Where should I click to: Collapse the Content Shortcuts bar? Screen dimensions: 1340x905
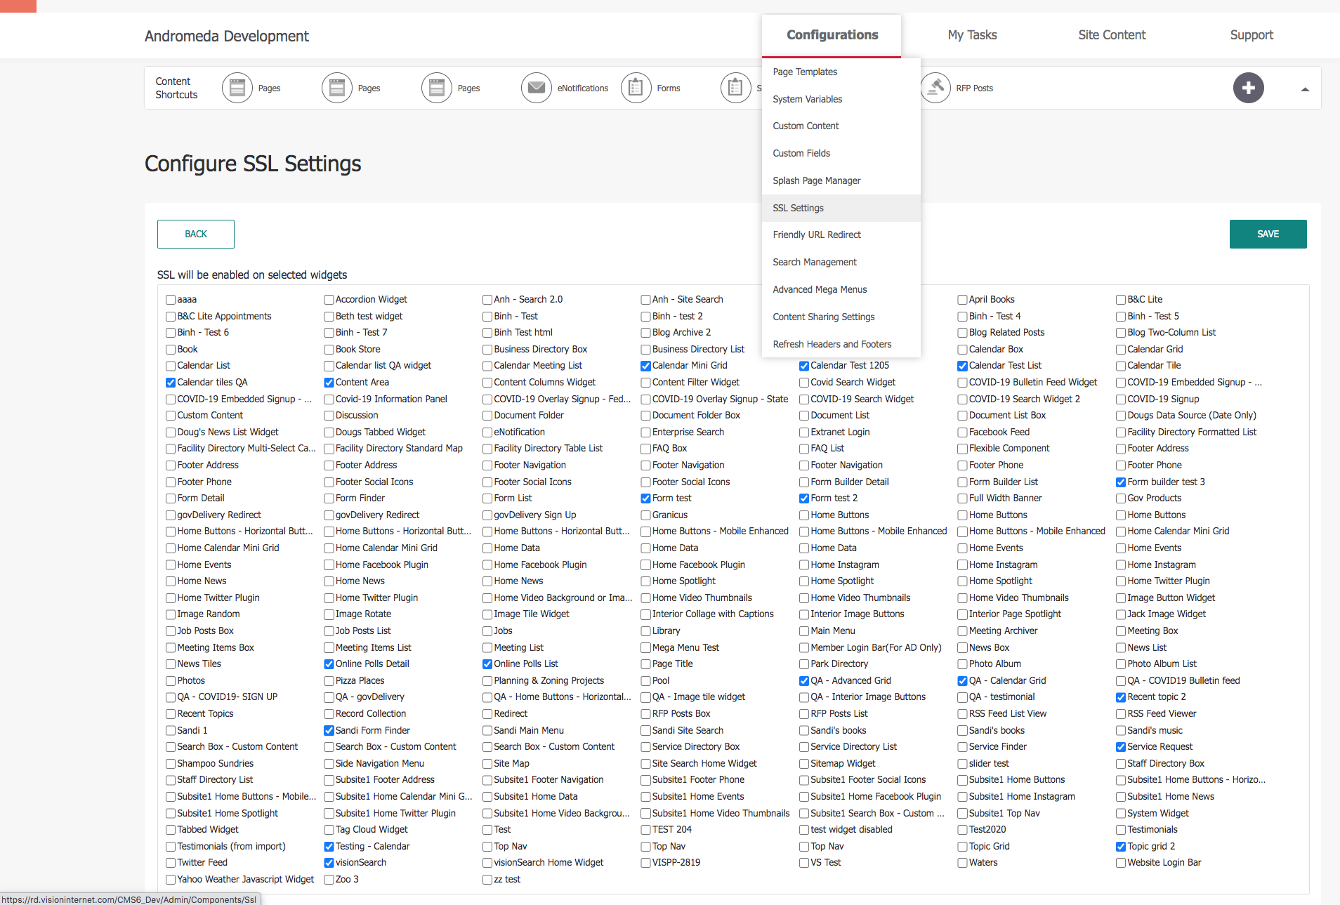[1305, 89]
